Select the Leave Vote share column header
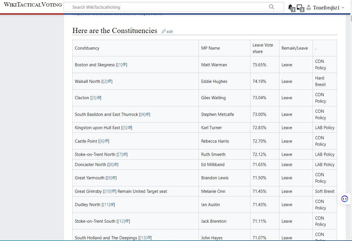352x241 pixels. 264,48
